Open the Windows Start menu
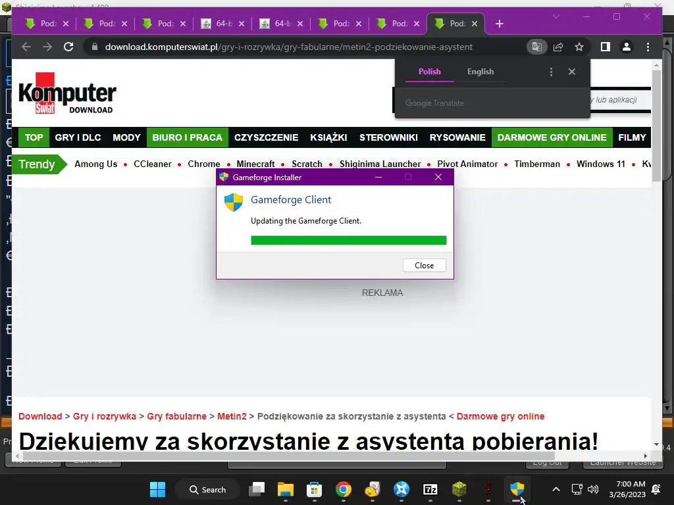Image resolution: width=674 pixels, height=505 pixels. pyautogui.click(x=157, y=489)
